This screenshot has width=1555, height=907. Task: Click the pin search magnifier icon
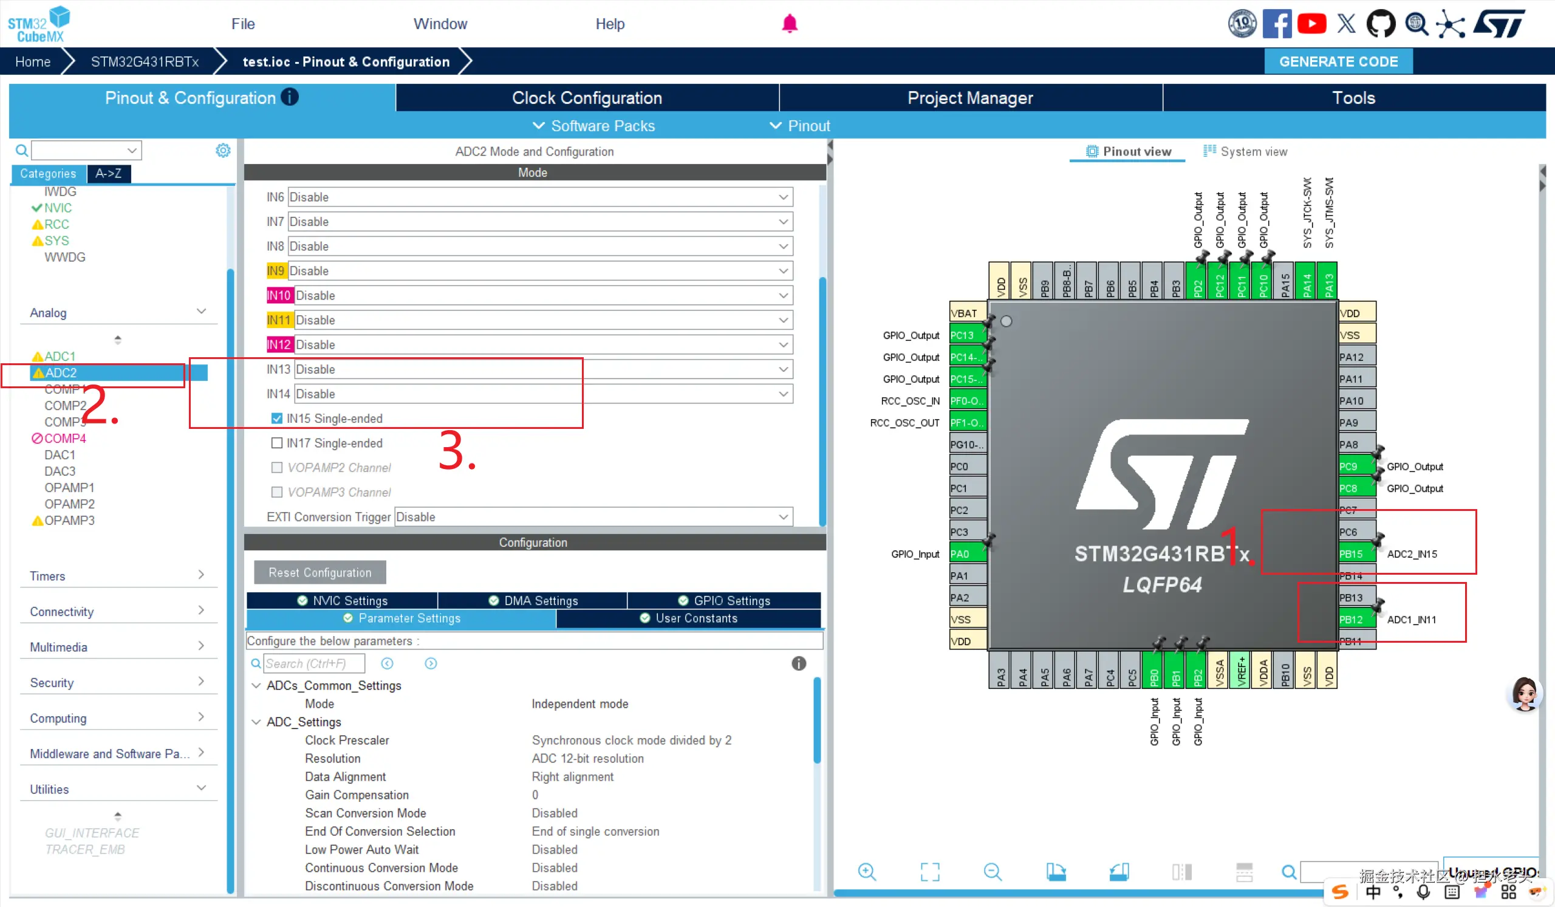(1289, 871)
